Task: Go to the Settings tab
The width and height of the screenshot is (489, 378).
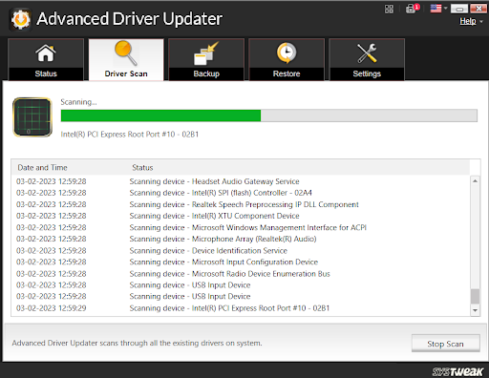Action: tap(367, 59)
